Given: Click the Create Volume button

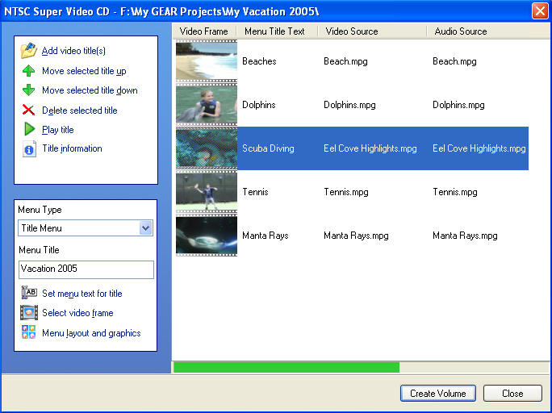Looking at the screenshot, I should 438,394.
